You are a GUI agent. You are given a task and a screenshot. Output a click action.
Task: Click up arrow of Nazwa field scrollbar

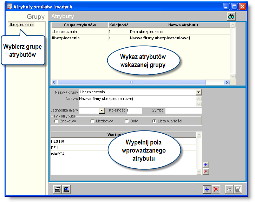coord(198,99)
